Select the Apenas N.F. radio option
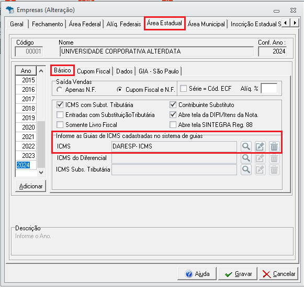The image size is (304, 288). (x=60, y=90)
